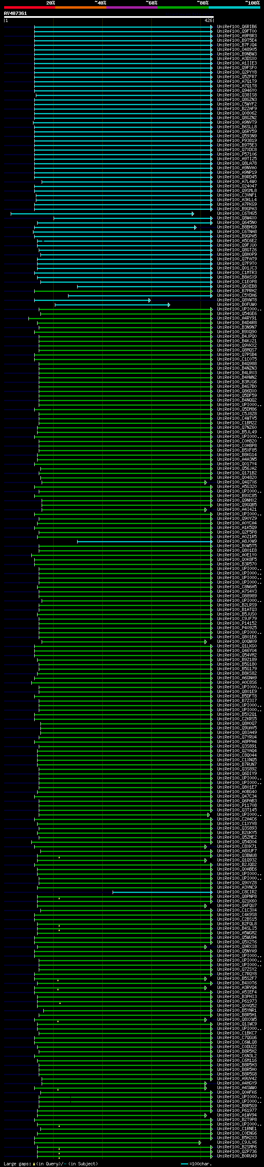Select hit label UniRef100_Q946Y0
The image size is (264, 1167).
236,91
